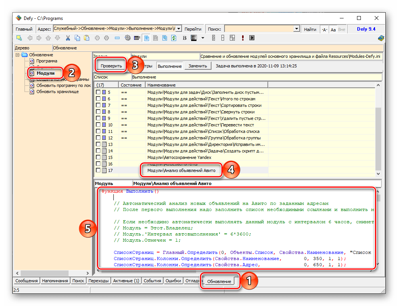The height and width of the screenshot is (306, 398).
Task: Check the checkbox for module row 5
Action: pyautogui.click(x=98, y=93)
